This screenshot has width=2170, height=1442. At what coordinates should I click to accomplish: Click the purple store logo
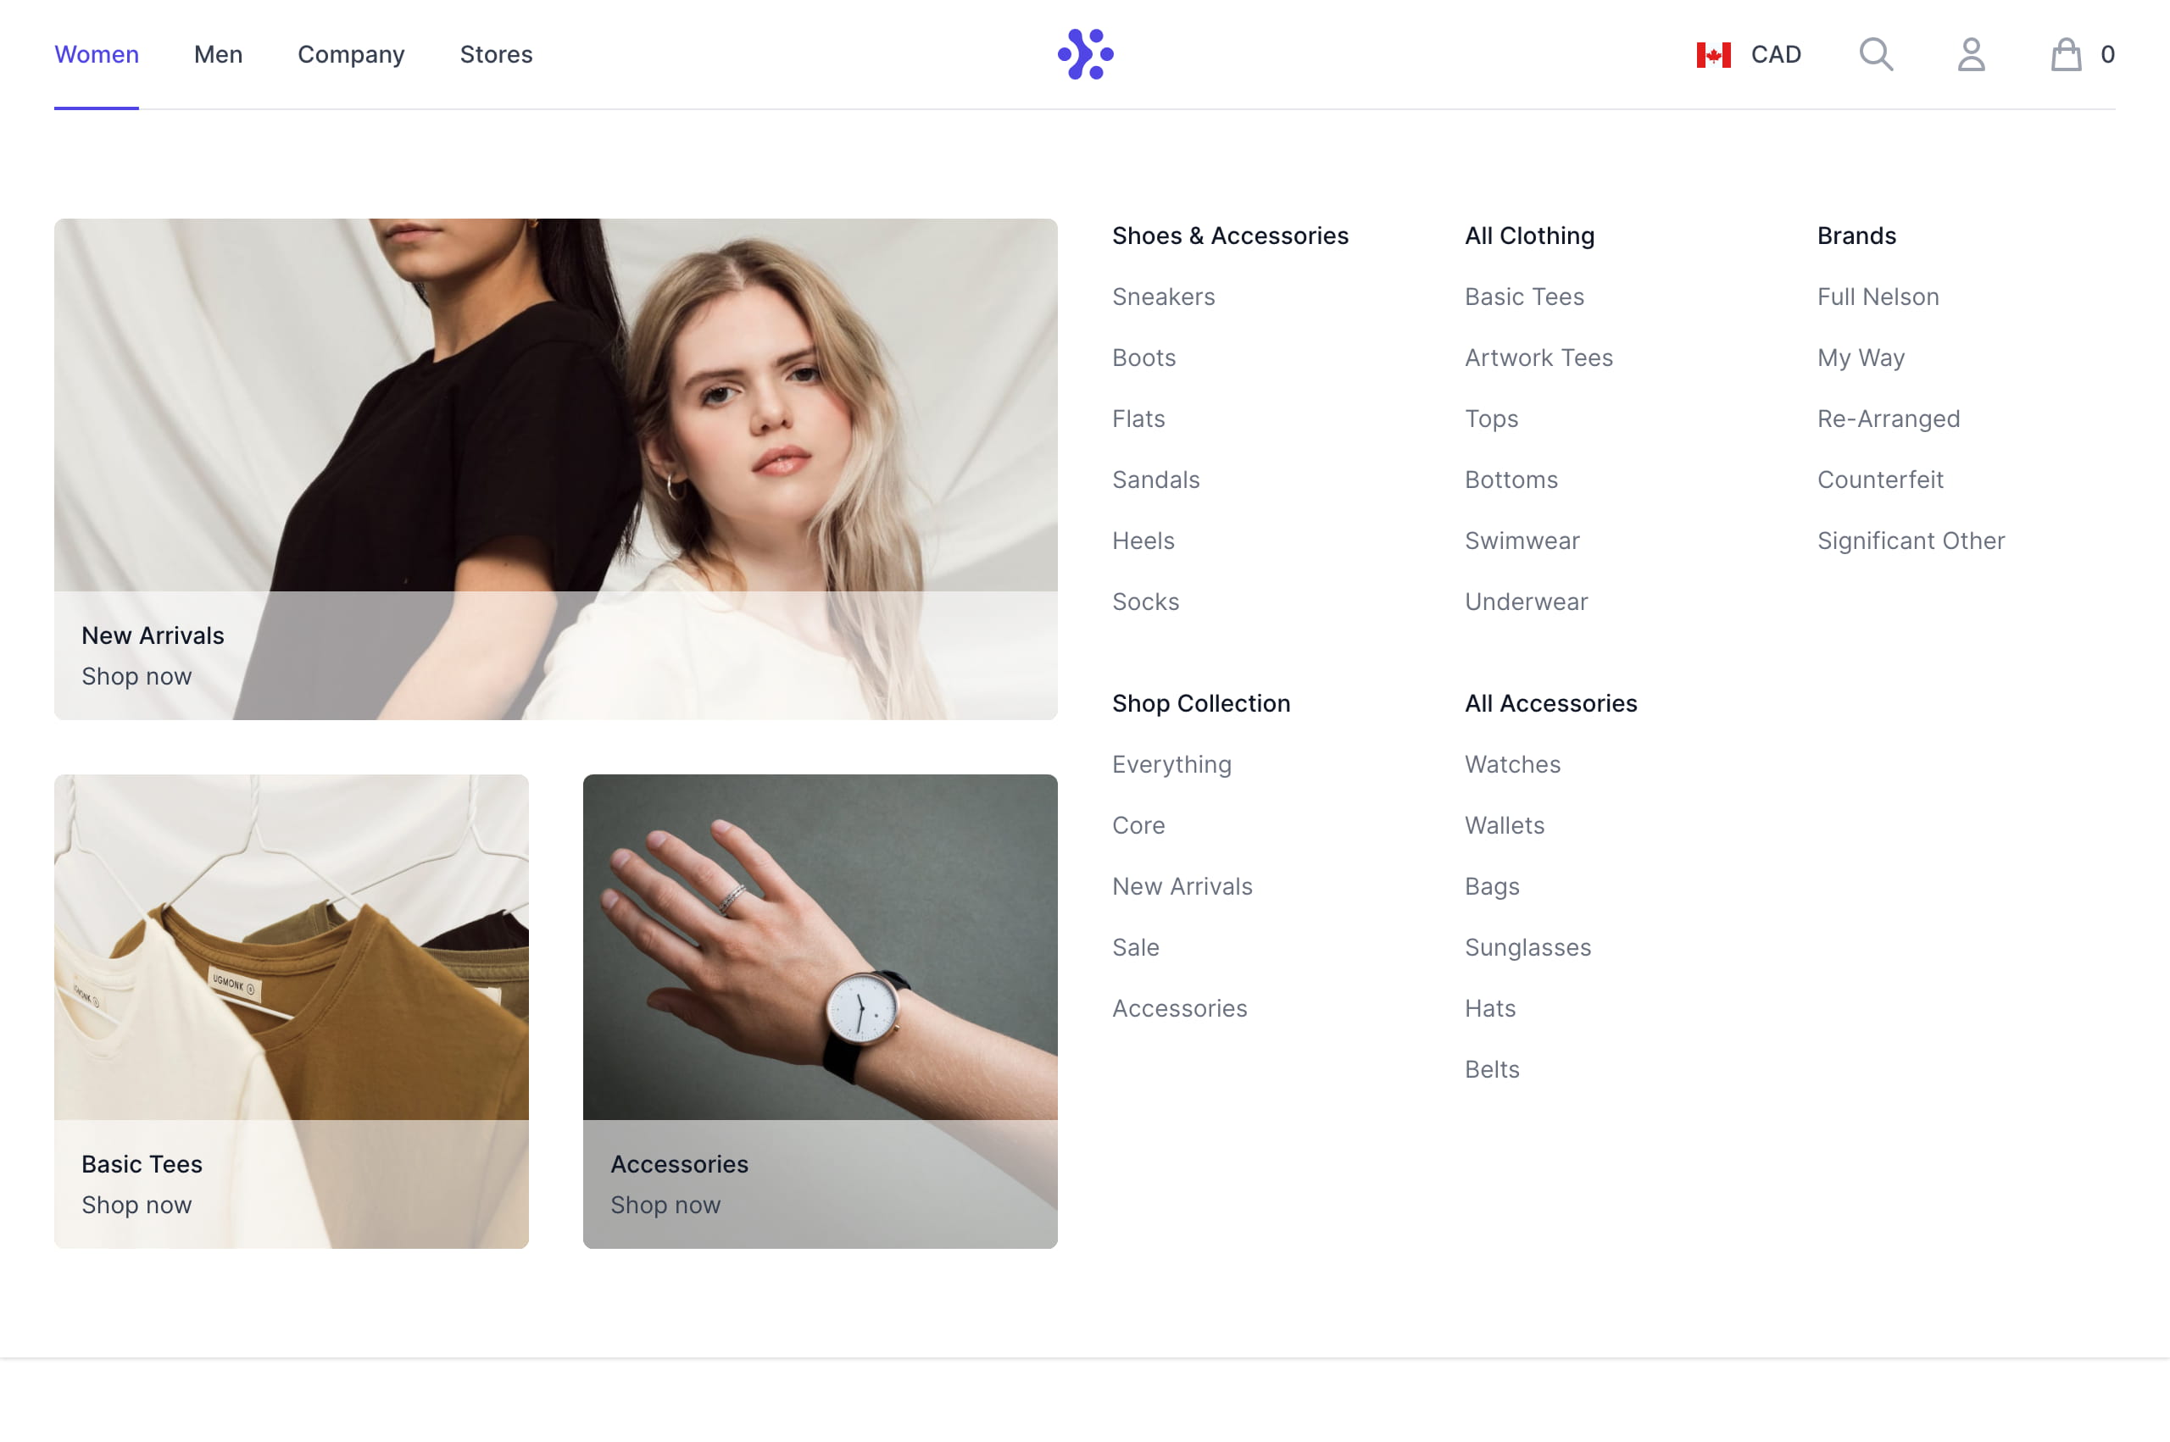point(1086,54)
